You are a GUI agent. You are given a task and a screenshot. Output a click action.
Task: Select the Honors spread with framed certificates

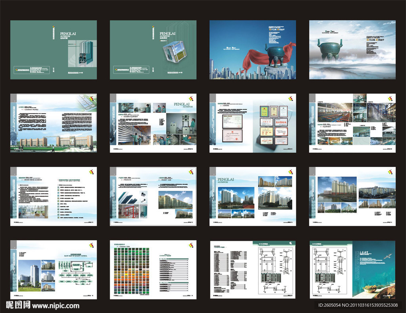click(253, 123)
